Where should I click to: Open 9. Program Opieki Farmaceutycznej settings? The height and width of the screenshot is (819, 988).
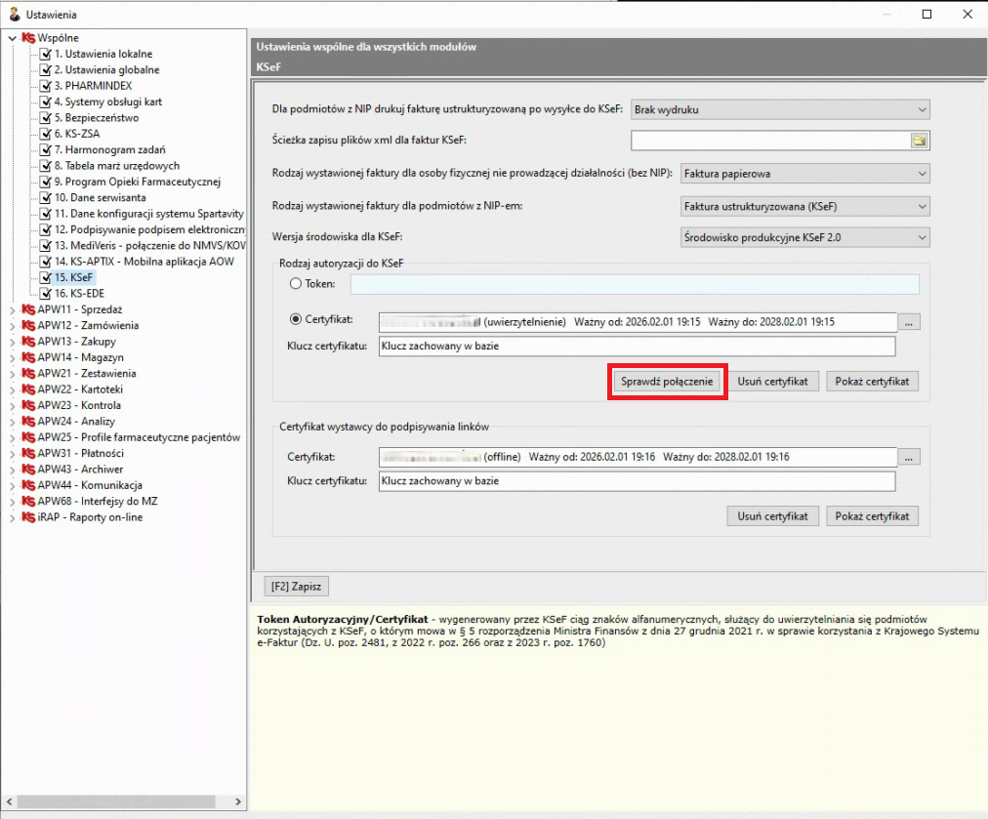pos(138,182)
